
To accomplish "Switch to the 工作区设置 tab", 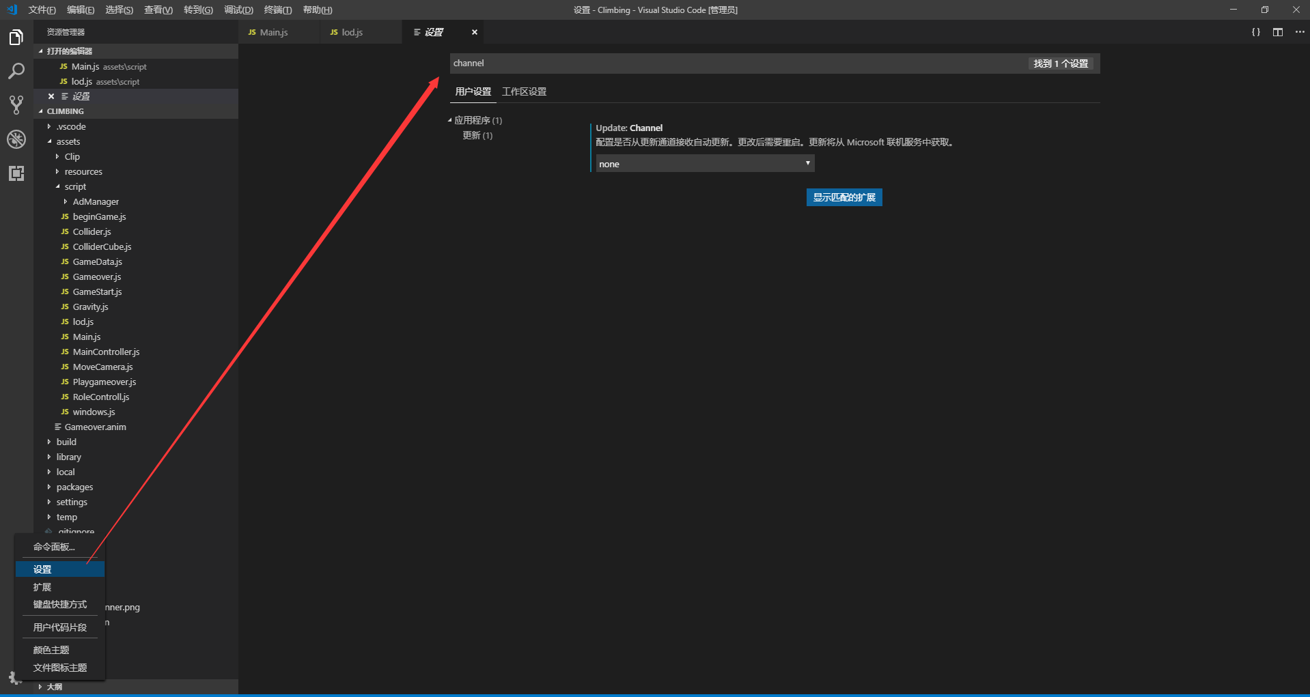I will pyautogui.click(x=524, y=91).
